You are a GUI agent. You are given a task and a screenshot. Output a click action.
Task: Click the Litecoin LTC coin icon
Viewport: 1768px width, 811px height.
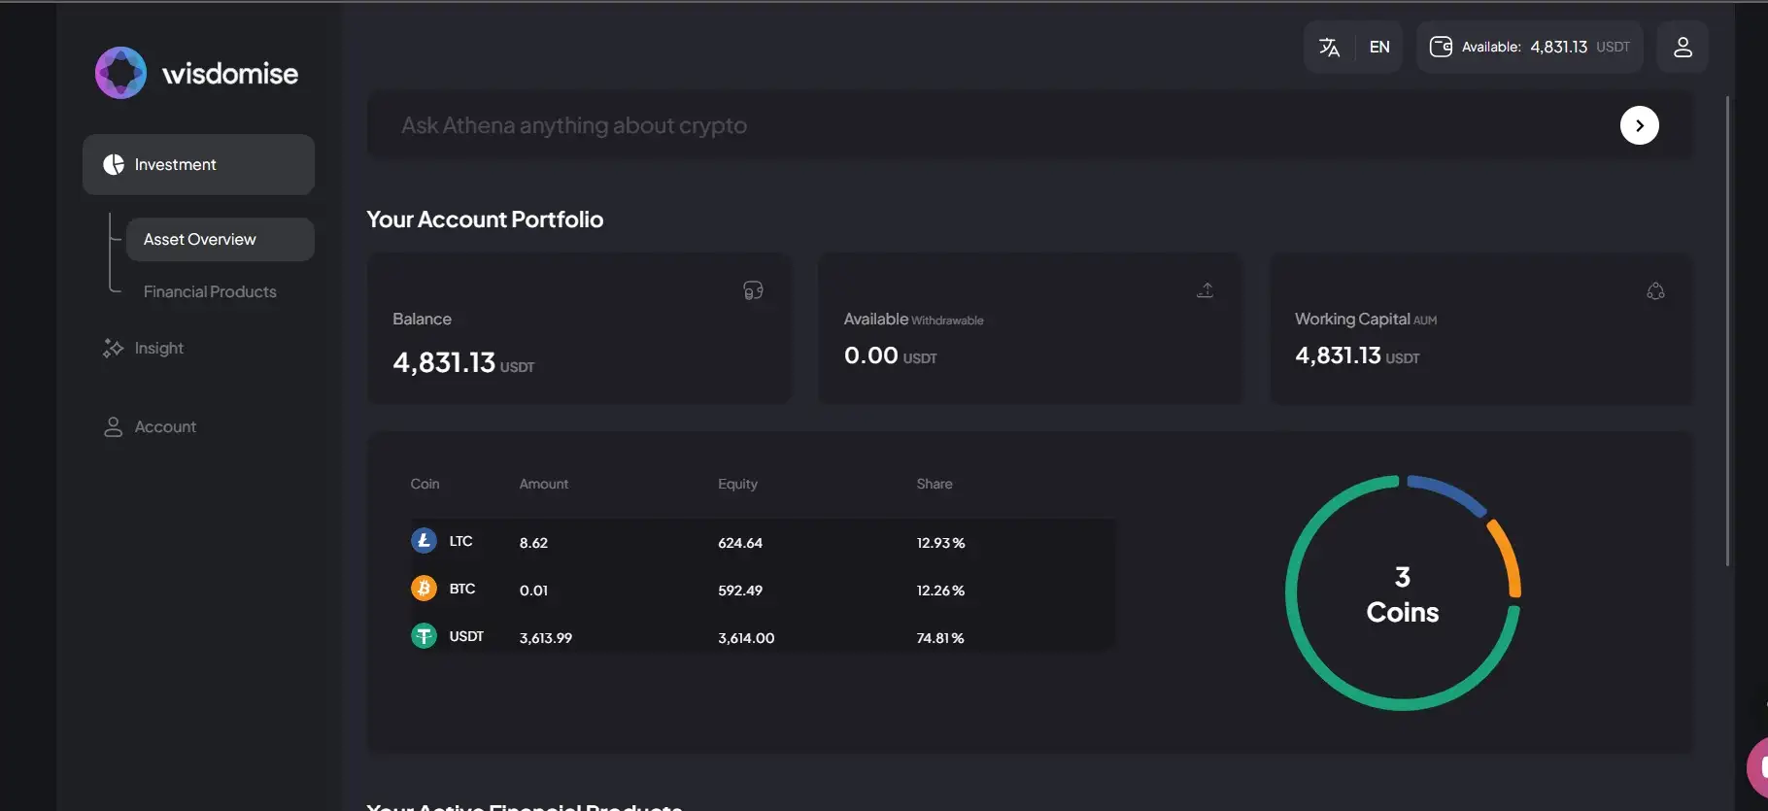click(424, 541)
